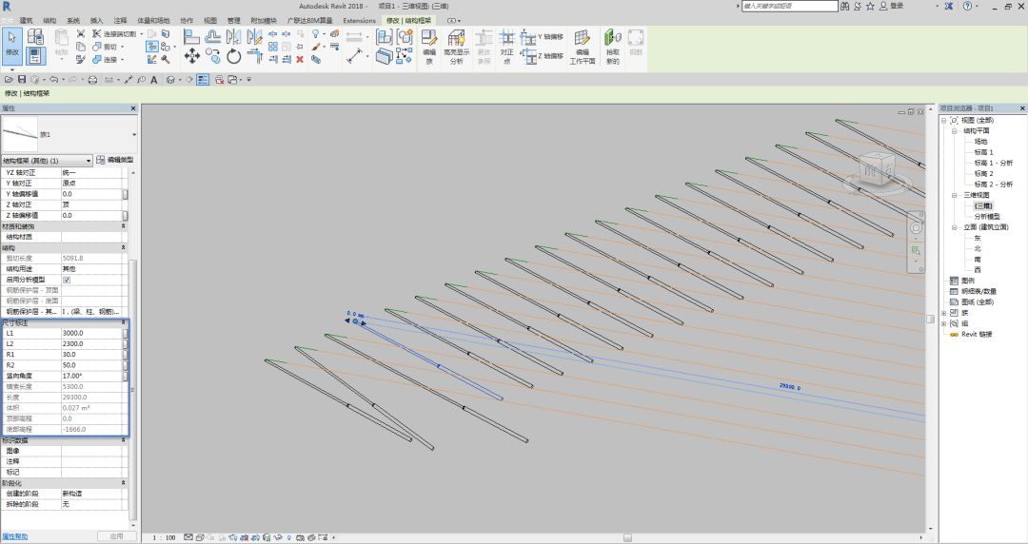The height and width of the screenshot is (544, 1028).
Task: Click the 编辑类型 (Edit Type) button
Action: [x=115, y=160]
